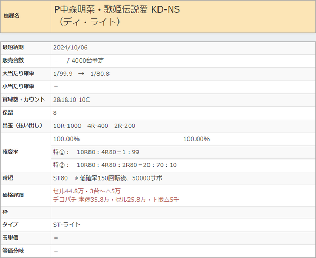Click the 小当たり確率 row label

coord(18,86)
